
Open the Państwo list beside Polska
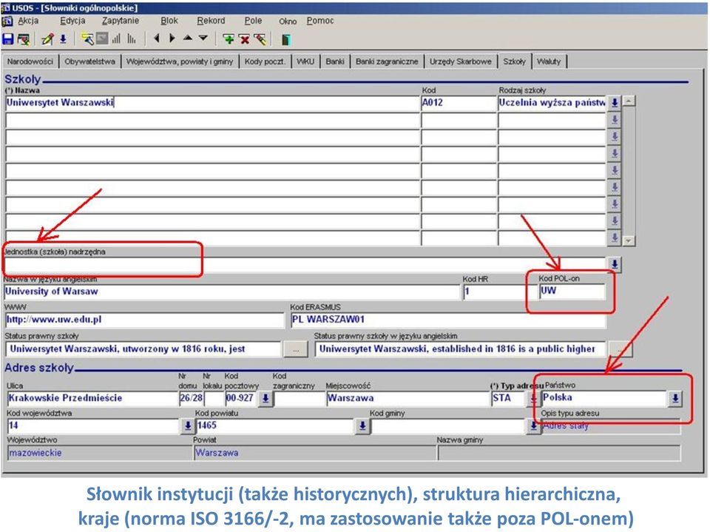(675, 398)
